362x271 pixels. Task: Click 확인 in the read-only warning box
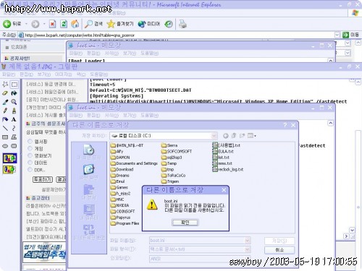point(185,223)
